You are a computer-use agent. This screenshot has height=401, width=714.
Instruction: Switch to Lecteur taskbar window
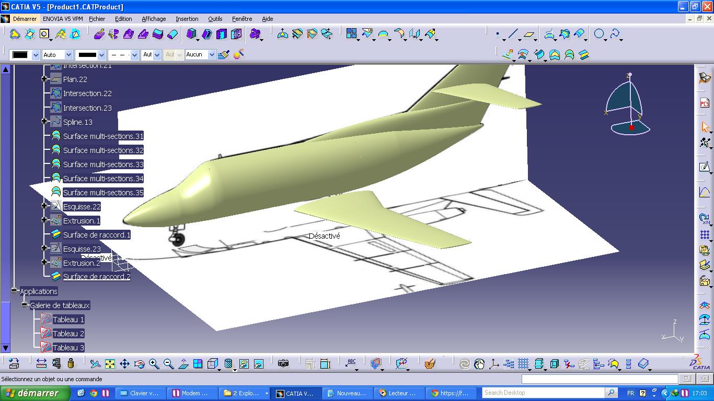coord(399,393)
